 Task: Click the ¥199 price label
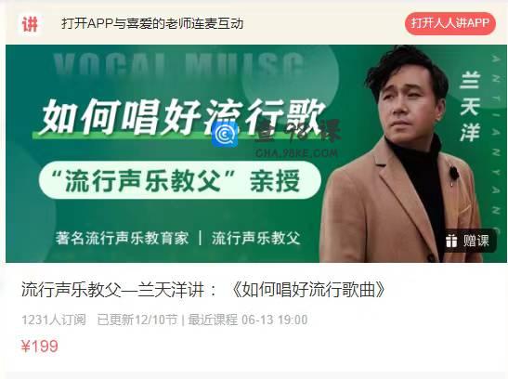click(x=40, y=346)
